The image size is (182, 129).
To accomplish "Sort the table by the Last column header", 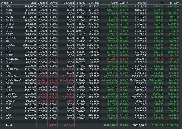I will [x=33, y=3].
